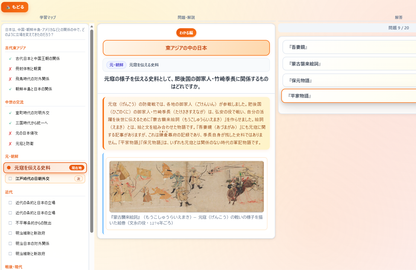Click the 次 badge
Viewport: 416px width, 270px height.
pos(78,179)
